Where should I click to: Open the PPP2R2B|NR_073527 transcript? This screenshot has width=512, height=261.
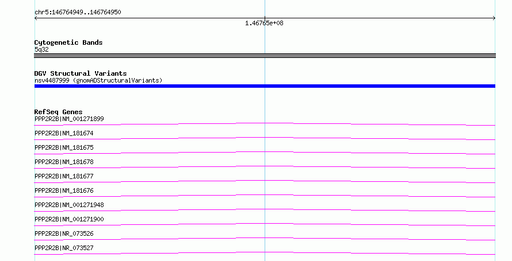point(64,248)
